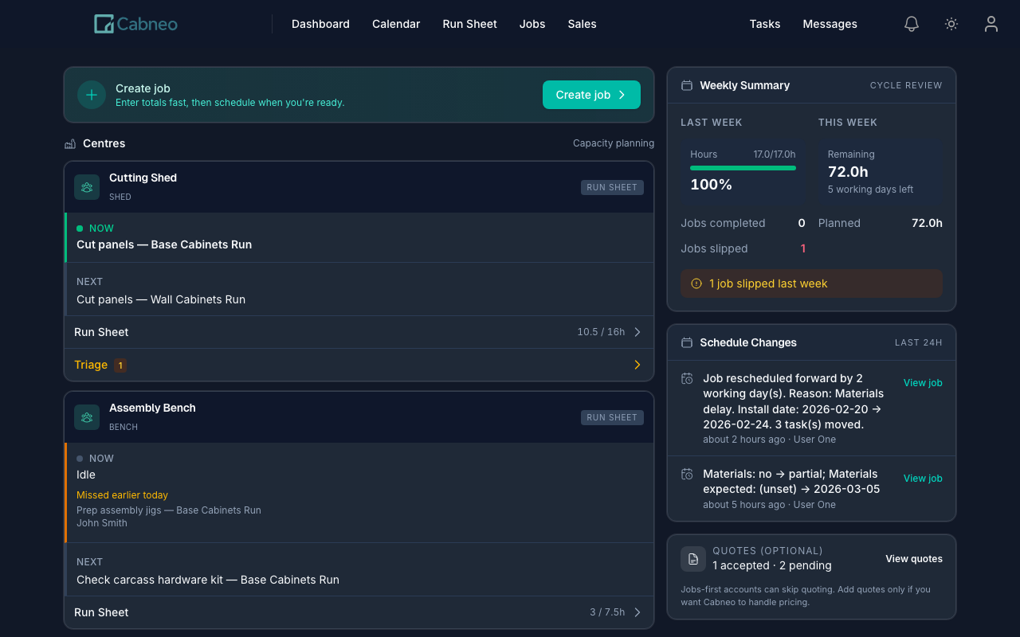Open View quotes

[913, 558]
